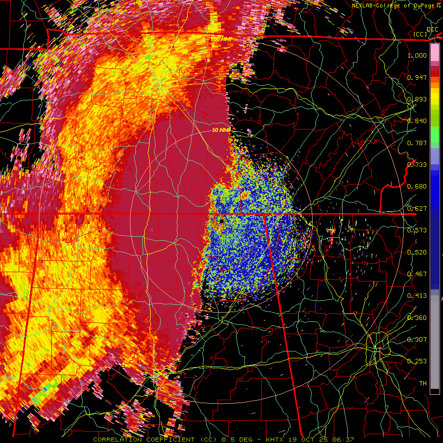Click the CORRELATION COEFFICIENT caption text

coord(144,440)
